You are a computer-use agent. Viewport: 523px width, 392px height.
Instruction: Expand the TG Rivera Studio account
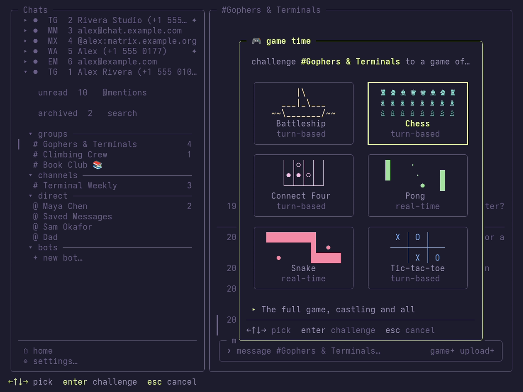coord(25,20)
